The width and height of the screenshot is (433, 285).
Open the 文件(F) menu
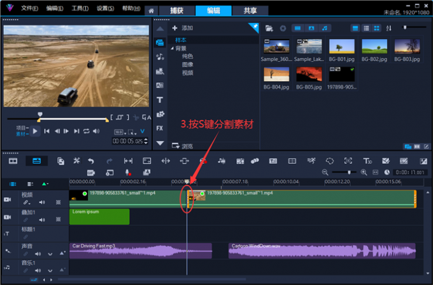click(29, 8)
